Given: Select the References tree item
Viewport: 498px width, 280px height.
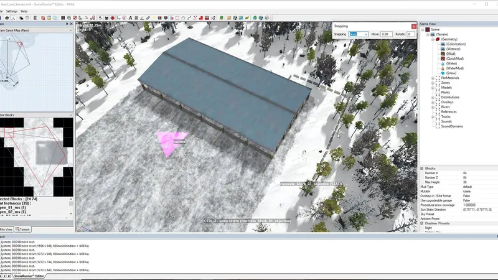Looking at the screenshot, I should tap(448, 112).
